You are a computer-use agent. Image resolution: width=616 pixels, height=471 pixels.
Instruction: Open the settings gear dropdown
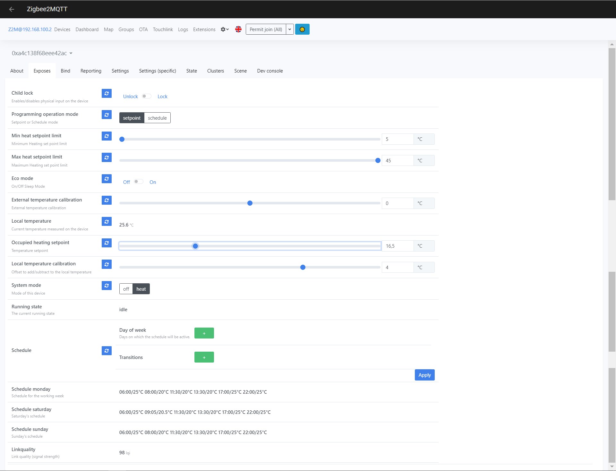click(225, 30)
